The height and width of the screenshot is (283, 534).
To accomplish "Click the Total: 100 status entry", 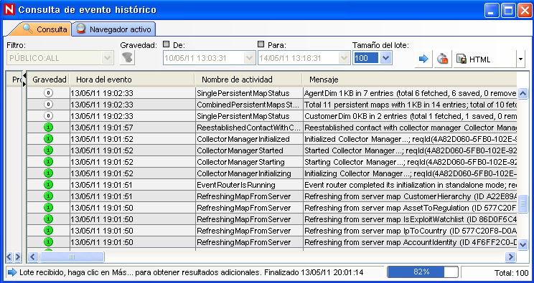I will coord(511,272).
